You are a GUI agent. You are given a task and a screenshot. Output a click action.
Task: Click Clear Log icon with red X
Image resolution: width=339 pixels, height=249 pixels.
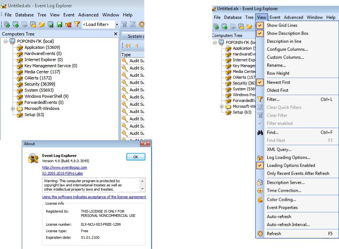pos(68,25)
